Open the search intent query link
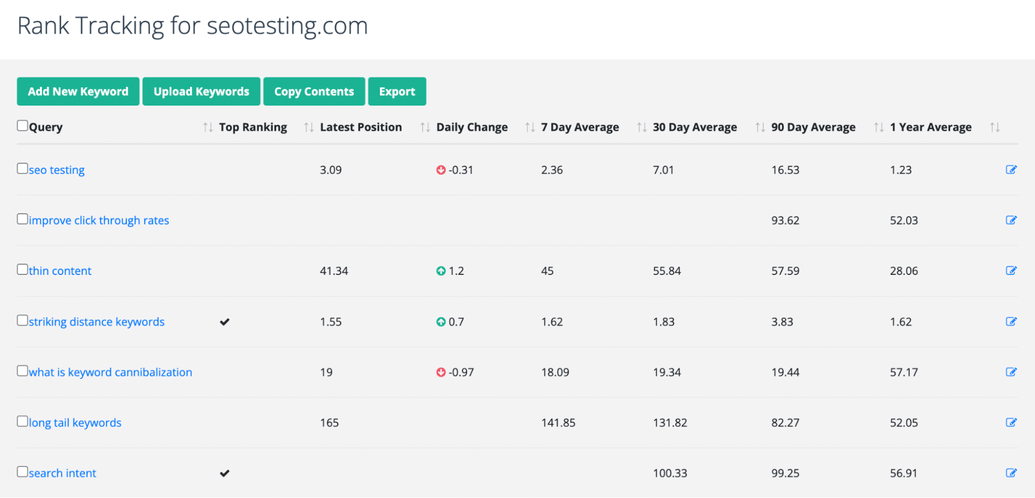Image resolution: width=1035 pixels, height=498 pixels. (63, 473)
